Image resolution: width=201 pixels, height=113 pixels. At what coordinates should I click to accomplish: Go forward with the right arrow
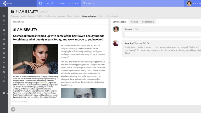coord(52,3)
